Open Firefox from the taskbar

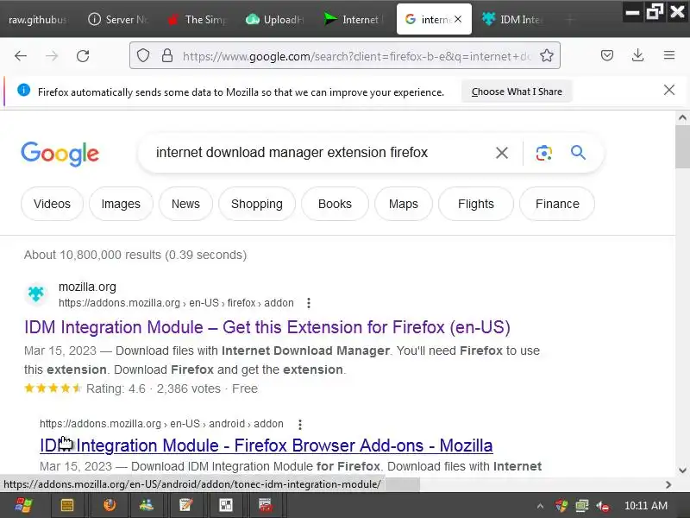tap(110, 505)
